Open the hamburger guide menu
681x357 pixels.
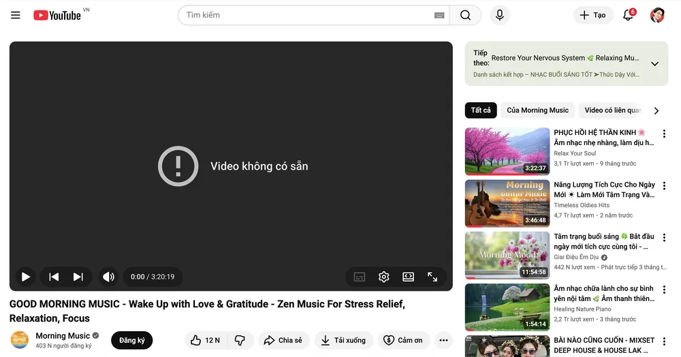tap(16, 15)
